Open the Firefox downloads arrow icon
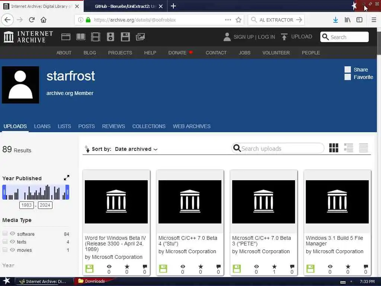 pos(336,20)
